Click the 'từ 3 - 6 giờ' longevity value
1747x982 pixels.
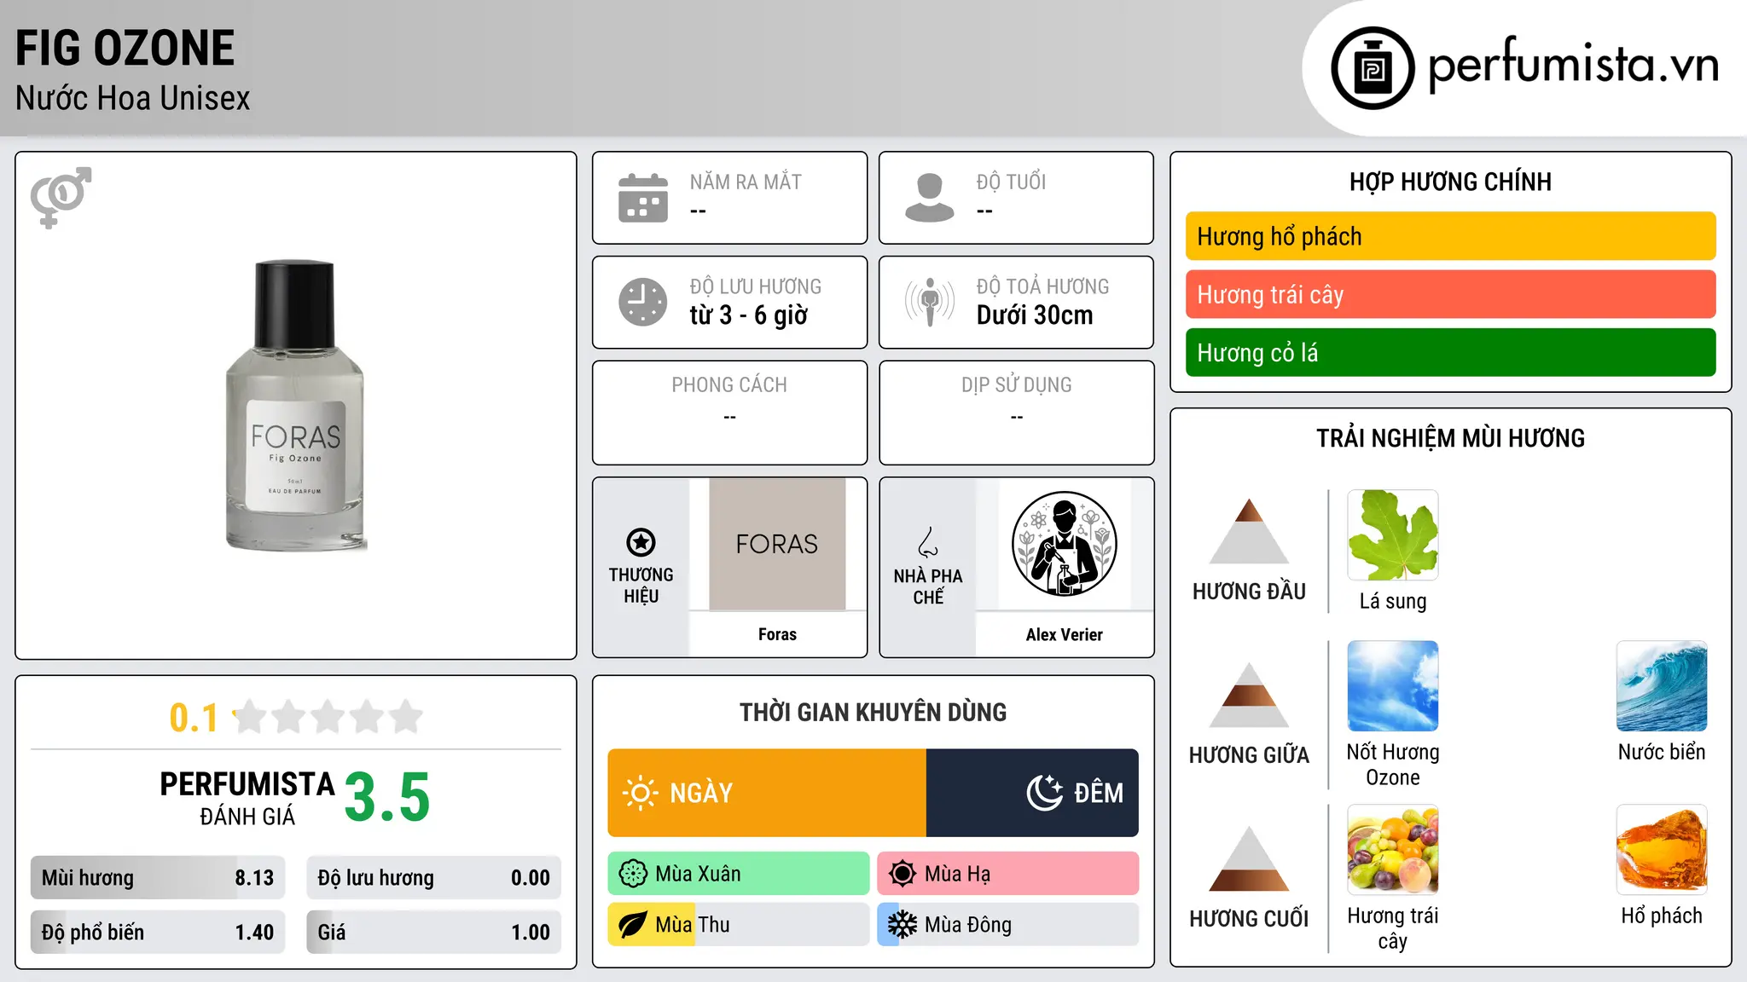[x=749, y=315]
